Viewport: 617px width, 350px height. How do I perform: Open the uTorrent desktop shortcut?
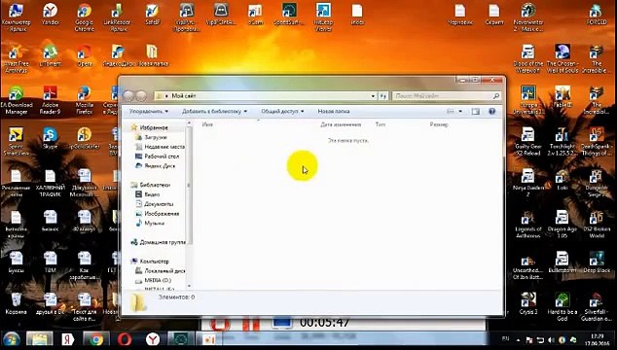tap(51, 55)
